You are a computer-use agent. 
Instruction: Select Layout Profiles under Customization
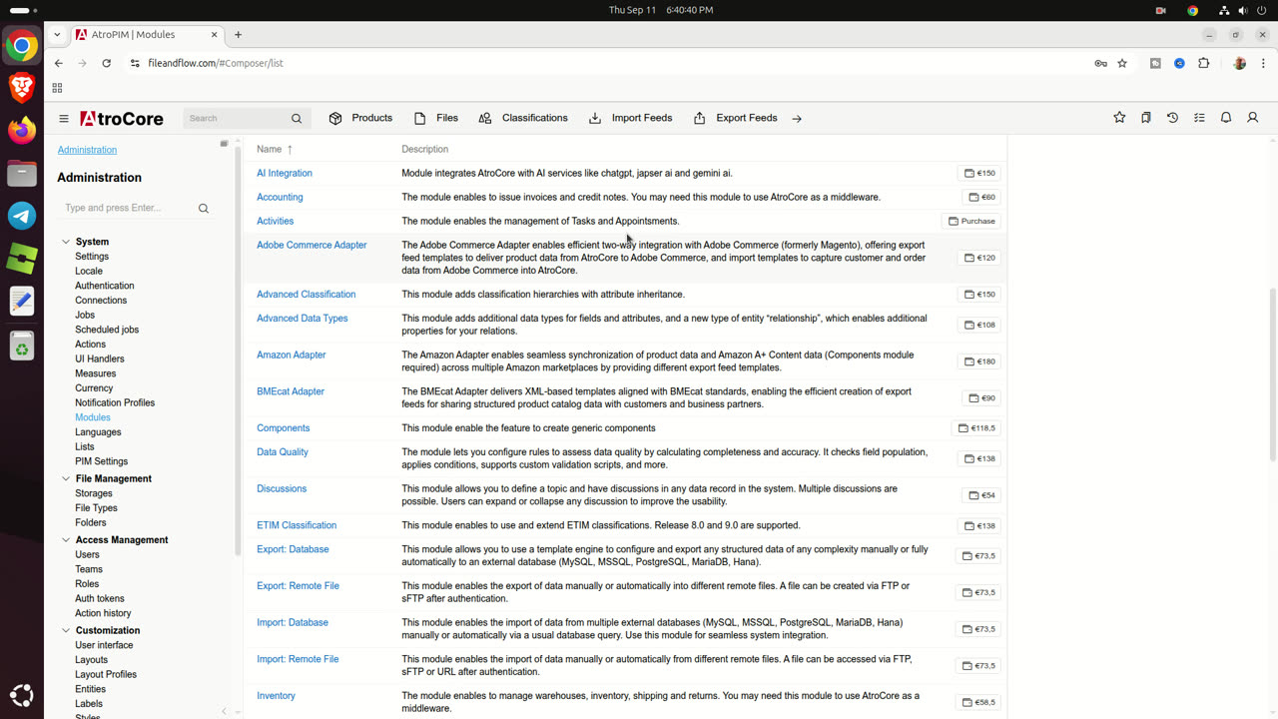pos(106,674)
